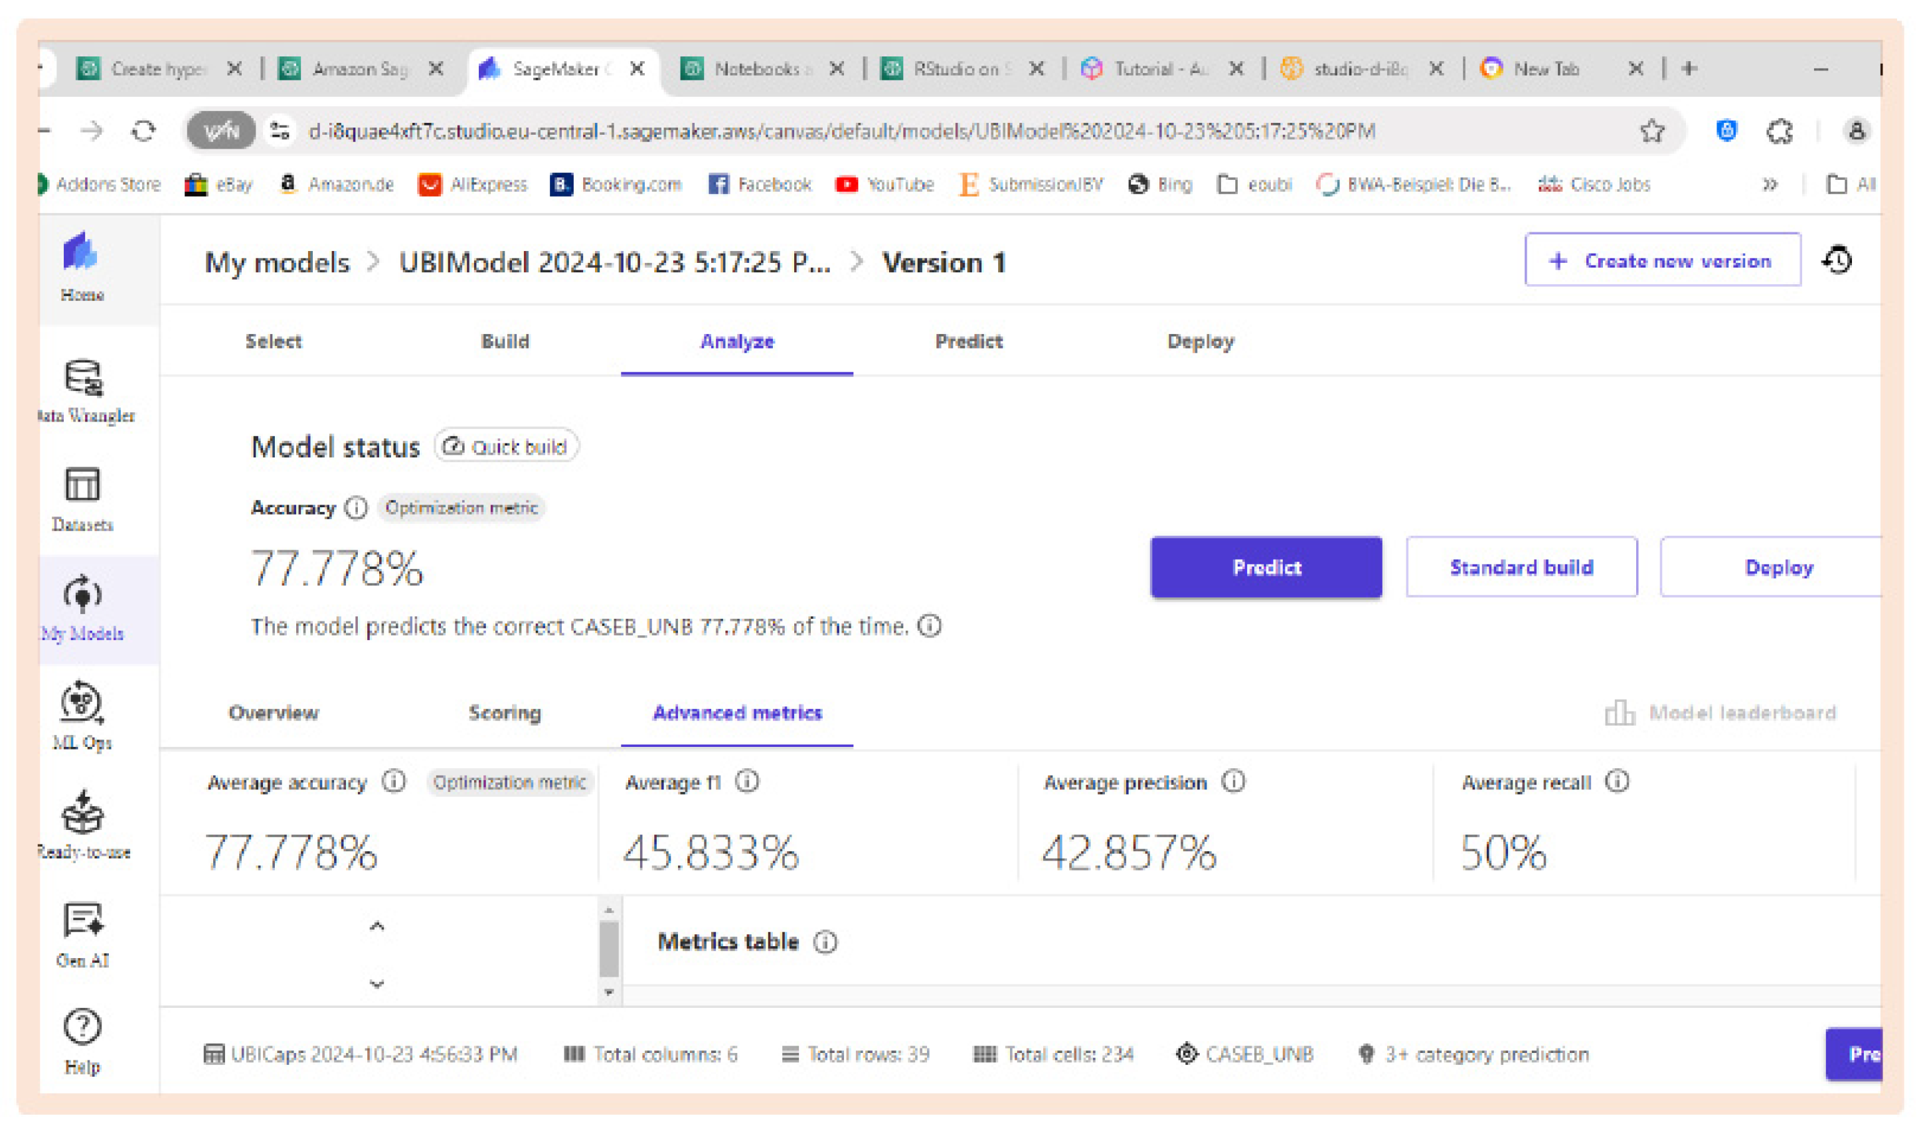Click the panel expand down chevron

pos(377,984)
